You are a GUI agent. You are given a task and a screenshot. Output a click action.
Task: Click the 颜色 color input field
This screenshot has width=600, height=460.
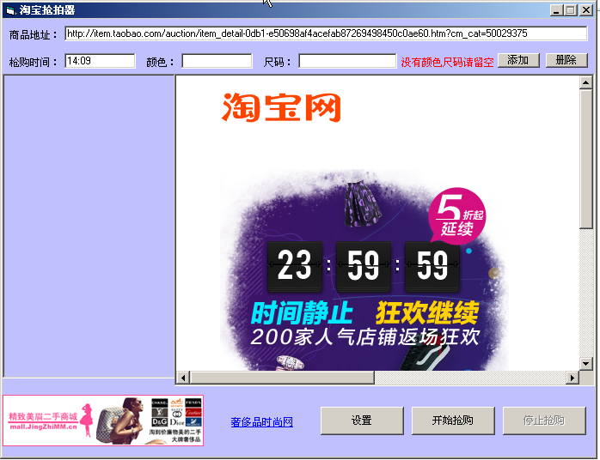(x=217, y=61)
